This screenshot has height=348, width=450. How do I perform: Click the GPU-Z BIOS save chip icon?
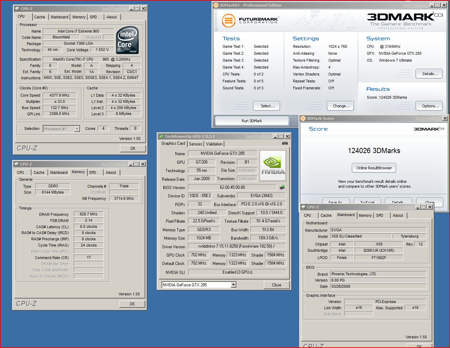point(282,187)
